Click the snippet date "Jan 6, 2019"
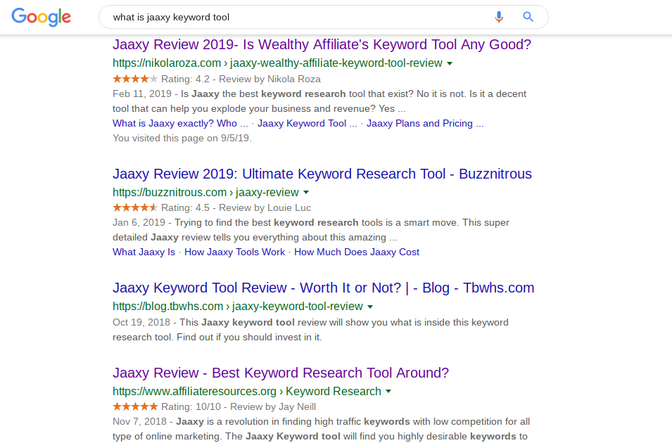 coord(139,222)
